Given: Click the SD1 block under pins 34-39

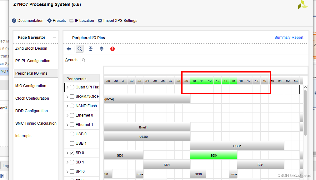Looking at the screenshot, I should (x=167, y=165).
